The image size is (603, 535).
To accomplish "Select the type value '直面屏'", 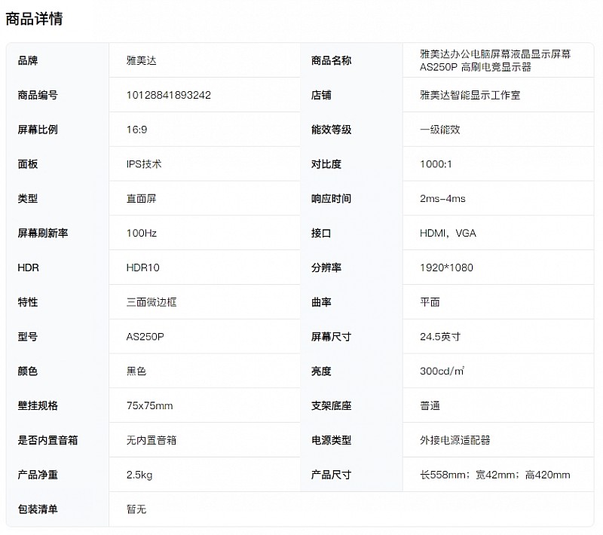I will (x=142, y=199).
